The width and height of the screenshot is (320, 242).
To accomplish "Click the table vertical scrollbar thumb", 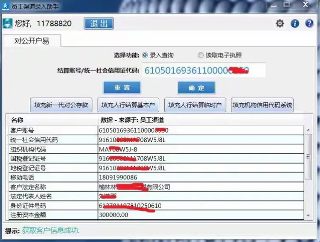I will point(308,157).
